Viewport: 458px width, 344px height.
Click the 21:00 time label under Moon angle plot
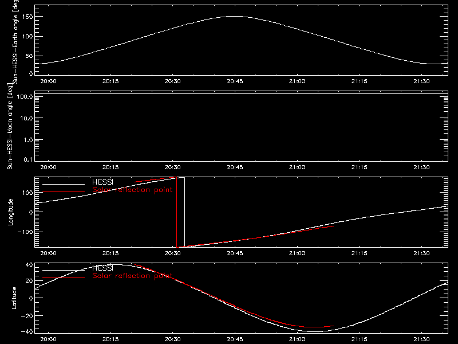click(x=297, y=167)
